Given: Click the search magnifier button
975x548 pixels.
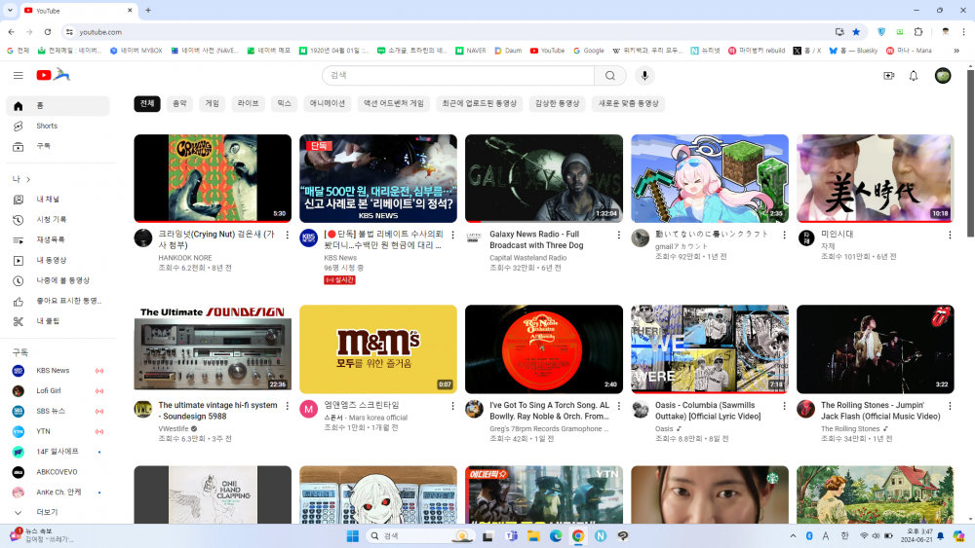Looking at the screenshot, I should click(610, 76).
